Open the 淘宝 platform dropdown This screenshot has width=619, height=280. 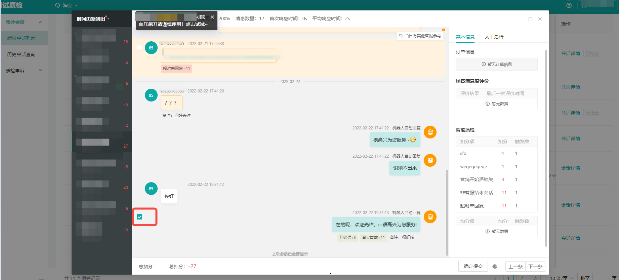click(x=70, y=5)
